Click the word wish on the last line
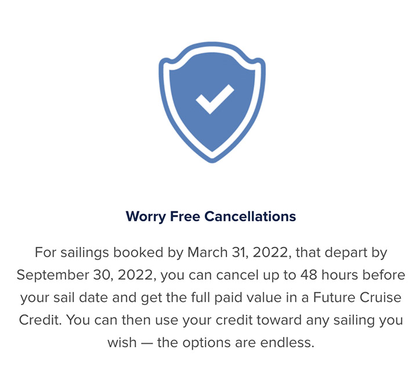Image resolution: width=416 pixels, height=388 pixels. click(x=122, y=342)
